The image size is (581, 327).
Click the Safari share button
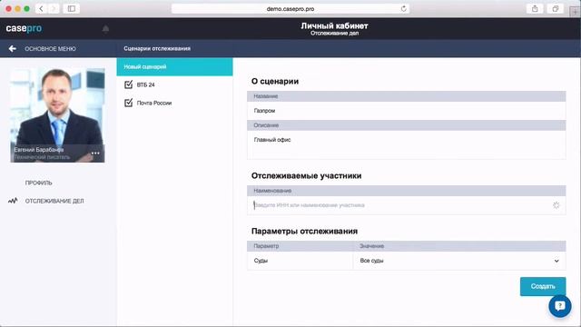(535, 8)
